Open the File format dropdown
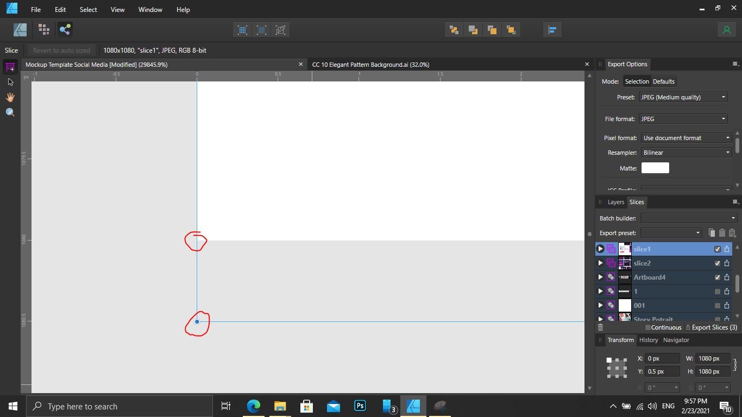 click(683, 119)
